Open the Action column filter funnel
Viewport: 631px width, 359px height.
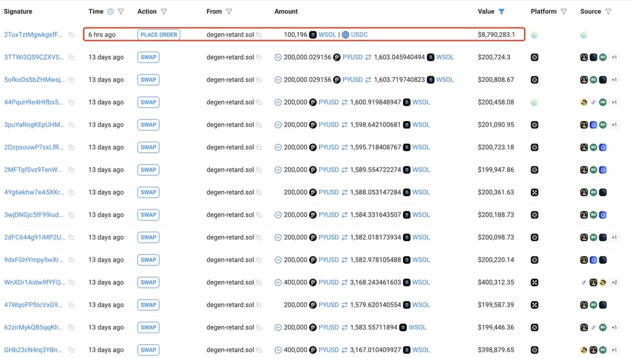point(164,11)
